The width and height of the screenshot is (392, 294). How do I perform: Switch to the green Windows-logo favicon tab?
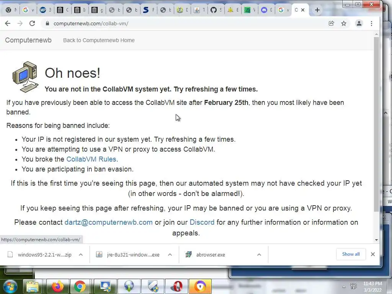pyautogui.click(x=250, y=10)
